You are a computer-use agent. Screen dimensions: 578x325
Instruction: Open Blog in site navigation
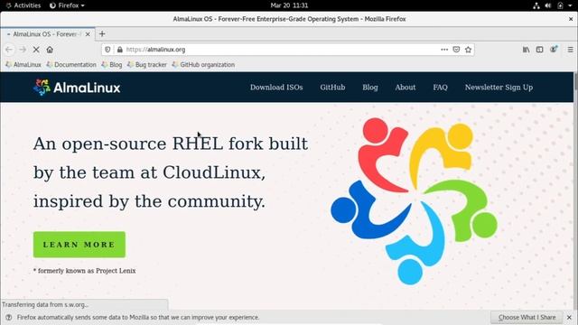point(370,88)
